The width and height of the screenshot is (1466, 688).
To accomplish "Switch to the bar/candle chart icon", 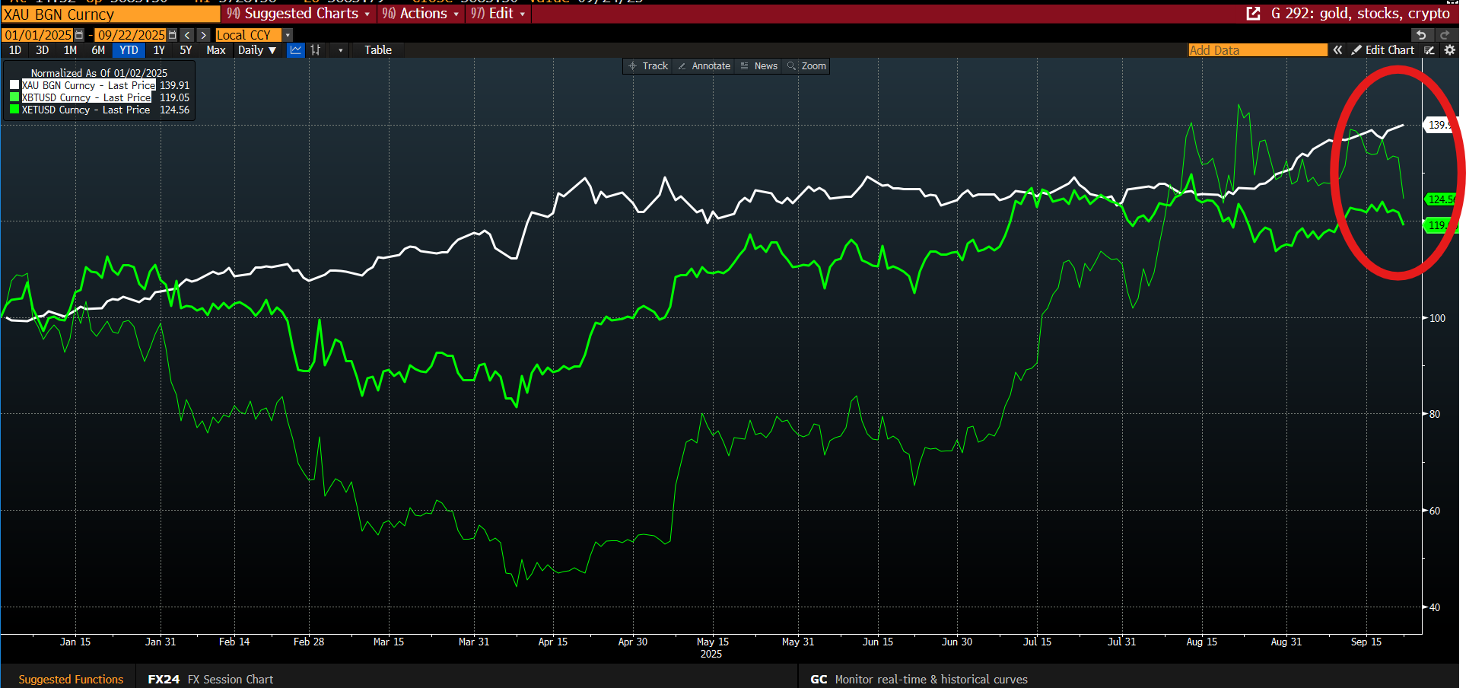I will [316, 50].
